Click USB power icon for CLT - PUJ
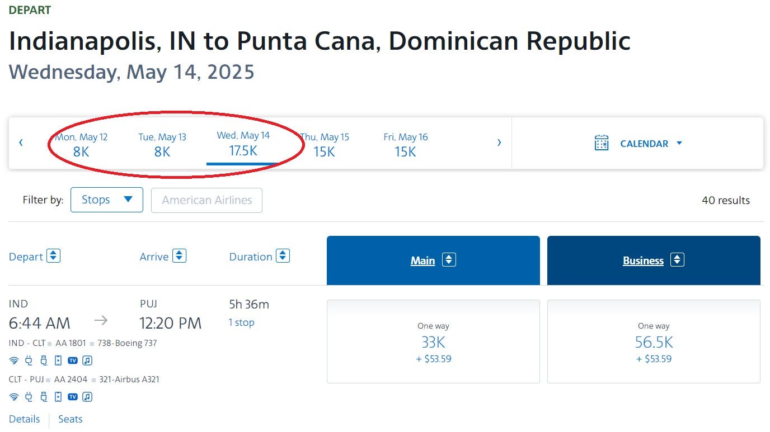Image resolution: width=770 pixels, height=432 pixels. pos(44,397)
